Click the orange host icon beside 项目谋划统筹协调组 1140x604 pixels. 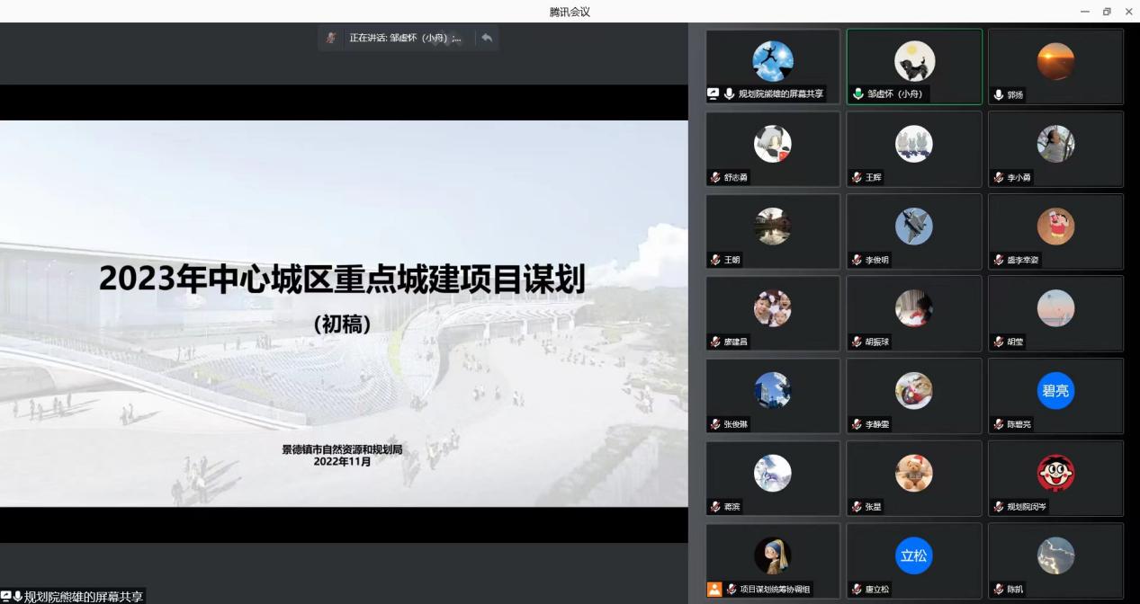click(x=714, y=590)
